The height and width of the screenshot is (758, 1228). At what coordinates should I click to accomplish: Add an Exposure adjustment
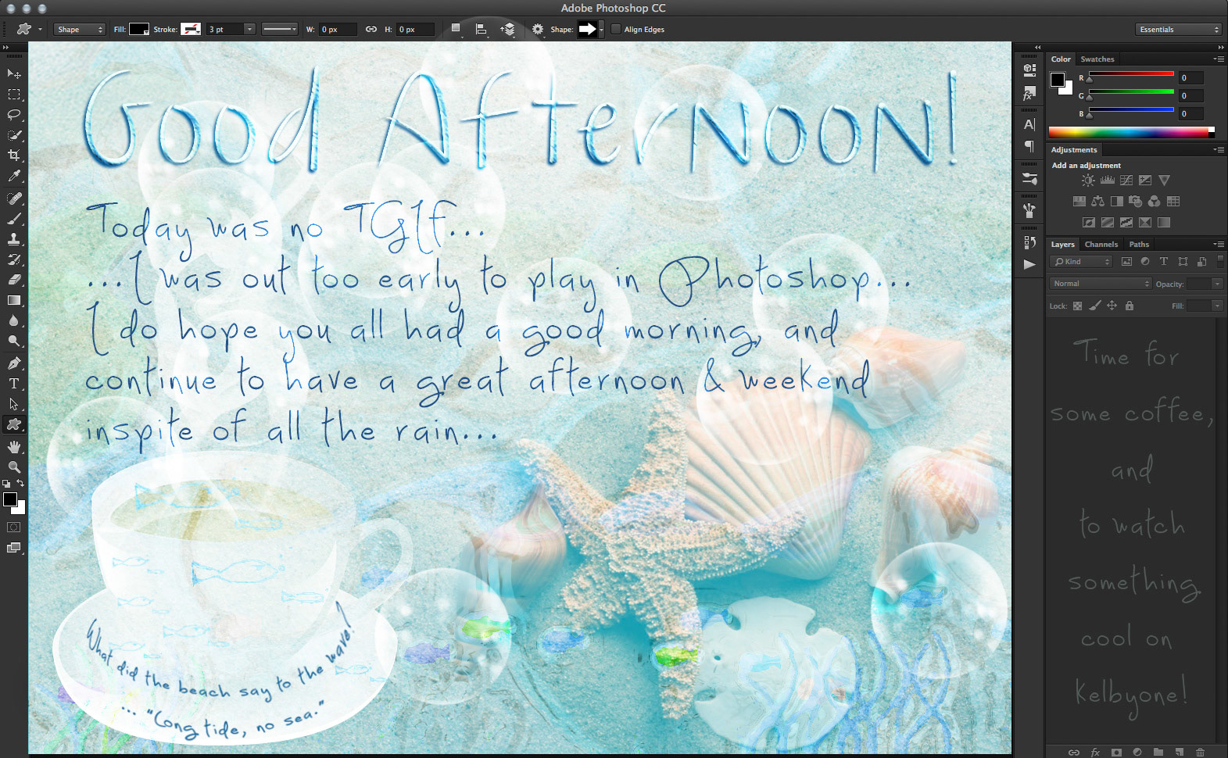click(x=1145, y=181)
